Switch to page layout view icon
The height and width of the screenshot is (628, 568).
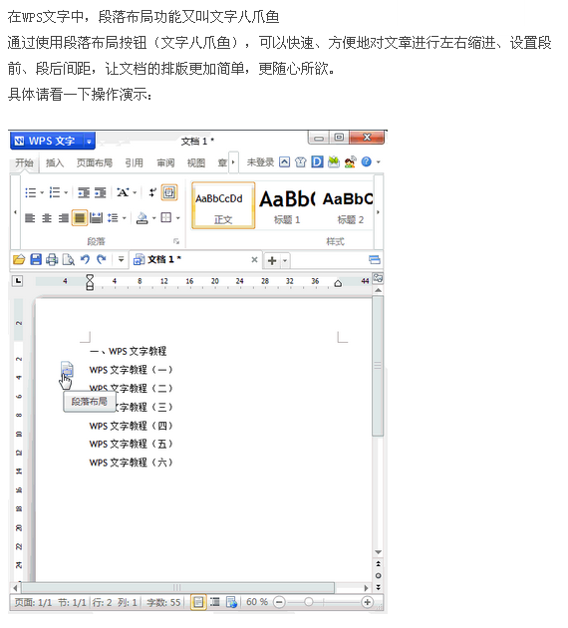[x=198, y=602]
